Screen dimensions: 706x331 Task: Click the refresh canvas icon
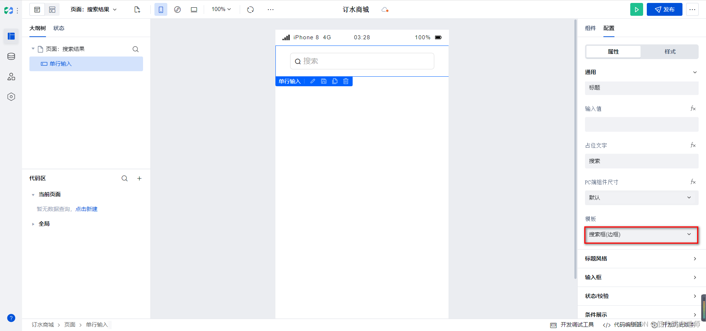[250, 10]
